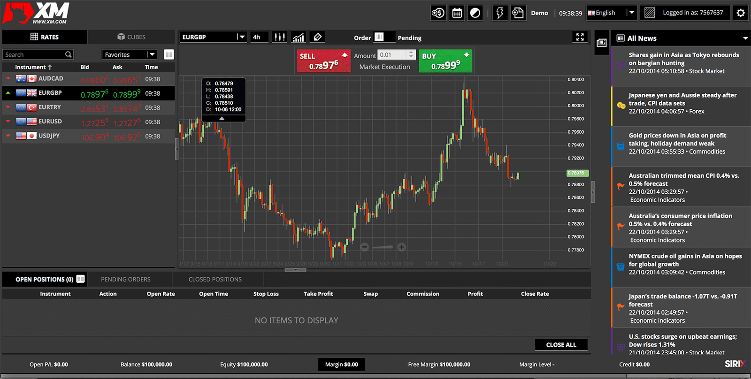
Task: Toggle open positions view icon
Action: [81, 279]
